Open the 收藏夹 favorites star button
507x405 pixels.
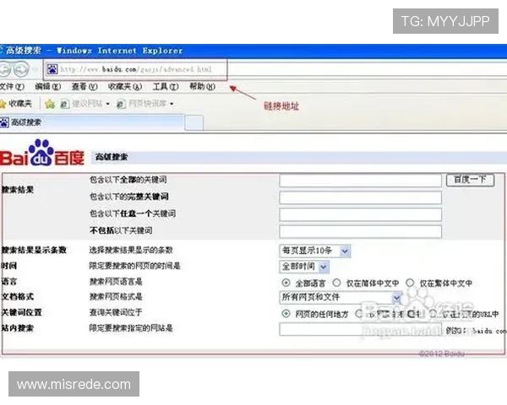(x=16, y=104)
